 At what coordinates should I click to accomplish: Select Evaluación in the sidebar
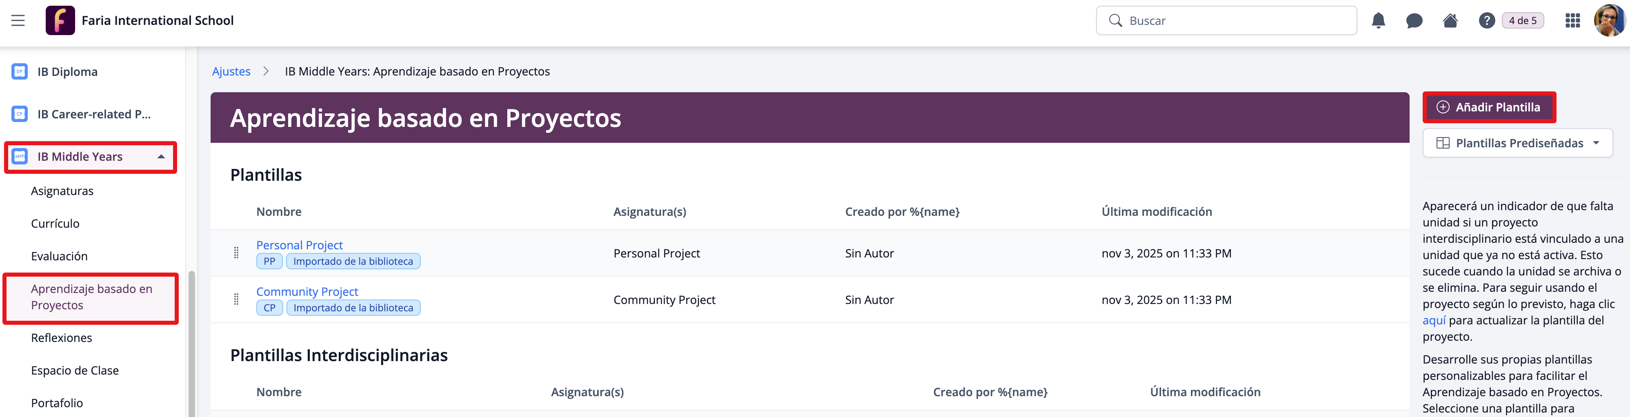[x=60, y=256]
